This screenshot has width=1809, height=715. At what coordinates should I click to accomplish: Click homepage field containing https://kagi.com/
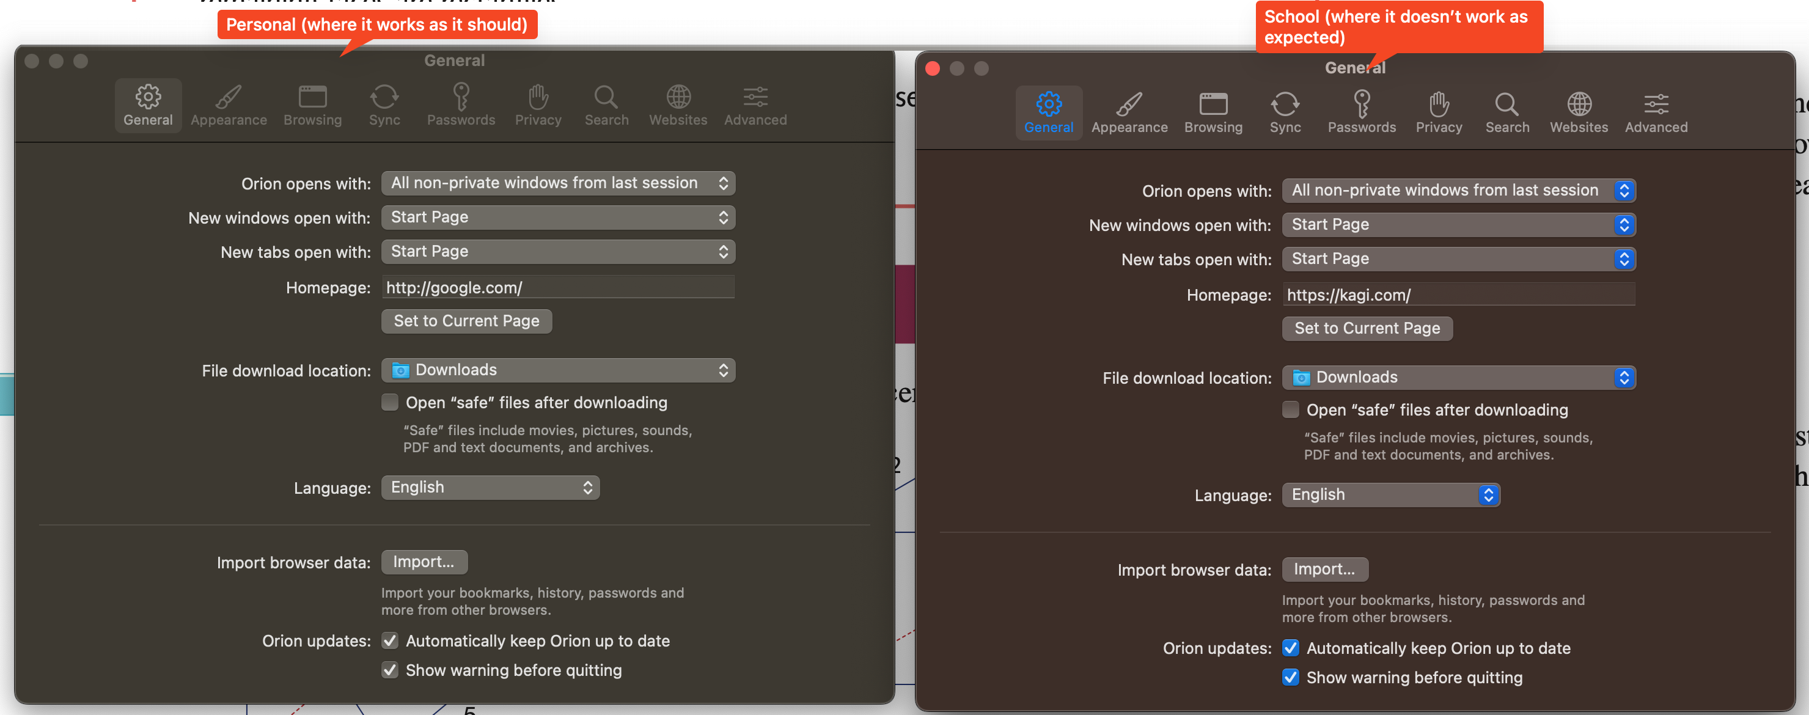(1458, 295)
